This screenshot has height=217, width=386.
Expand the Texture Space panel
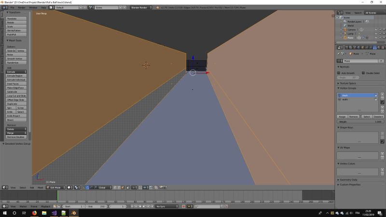(347, 83)
